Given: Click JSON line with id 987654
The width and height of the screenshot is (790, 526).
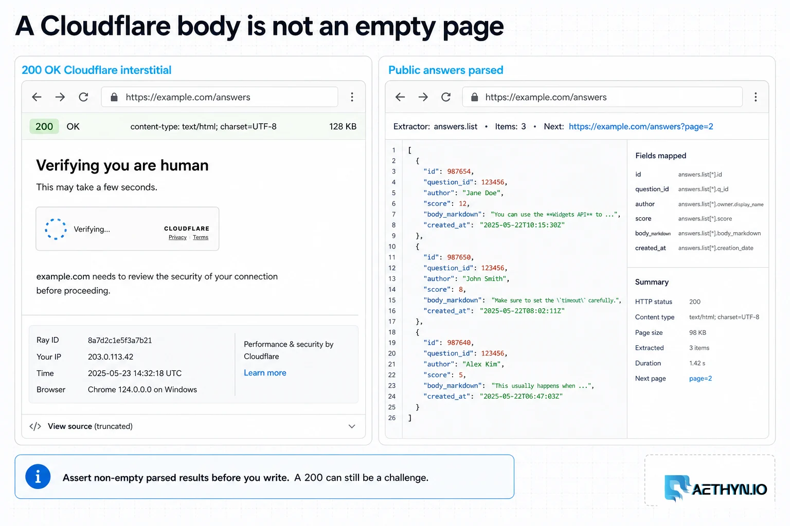Looking at the screenshot, I should click(x=448, y=172).
